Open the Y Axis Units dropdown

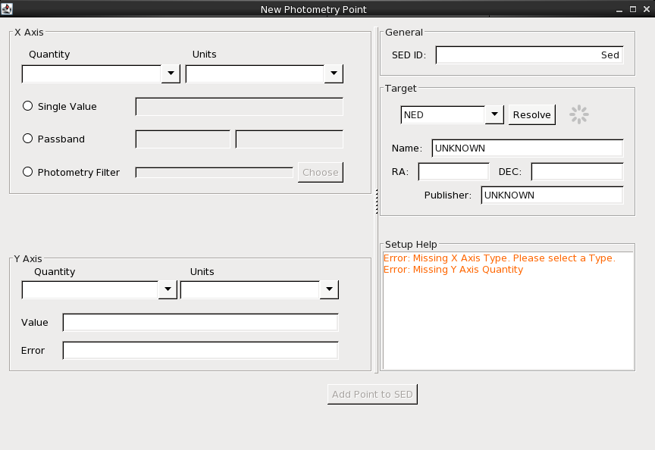(x=329, y=289)
